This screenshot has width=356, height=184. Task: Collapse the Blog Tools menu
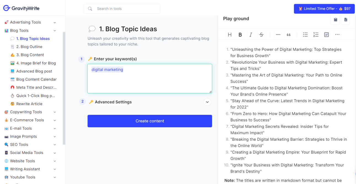coord(55,31)
